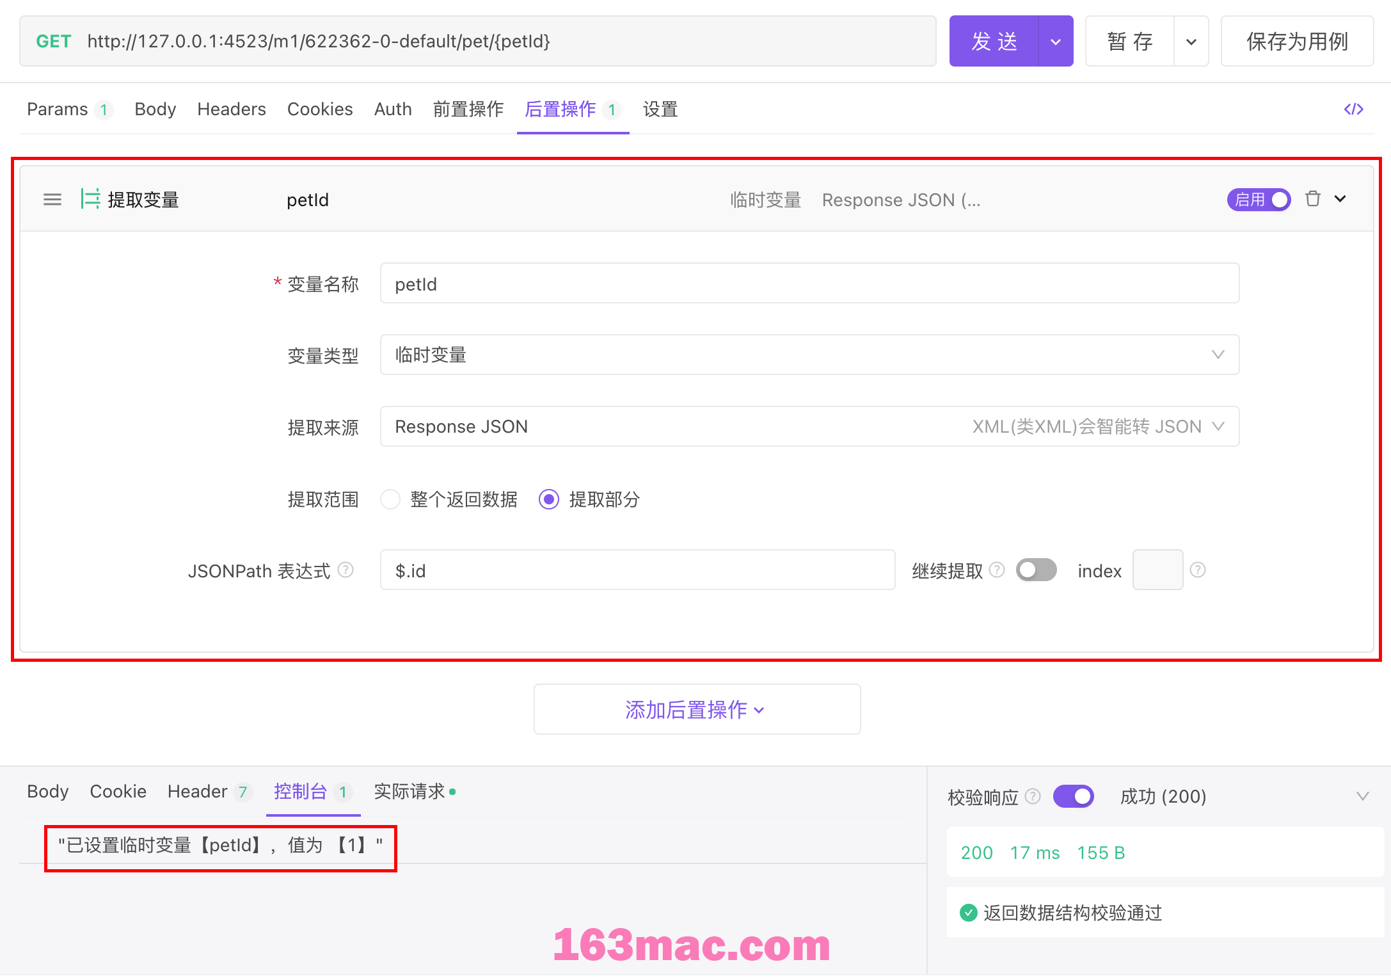Open the 暂存 dropdown arrow
This screenshot has width=1391, height=978.
1191,42
